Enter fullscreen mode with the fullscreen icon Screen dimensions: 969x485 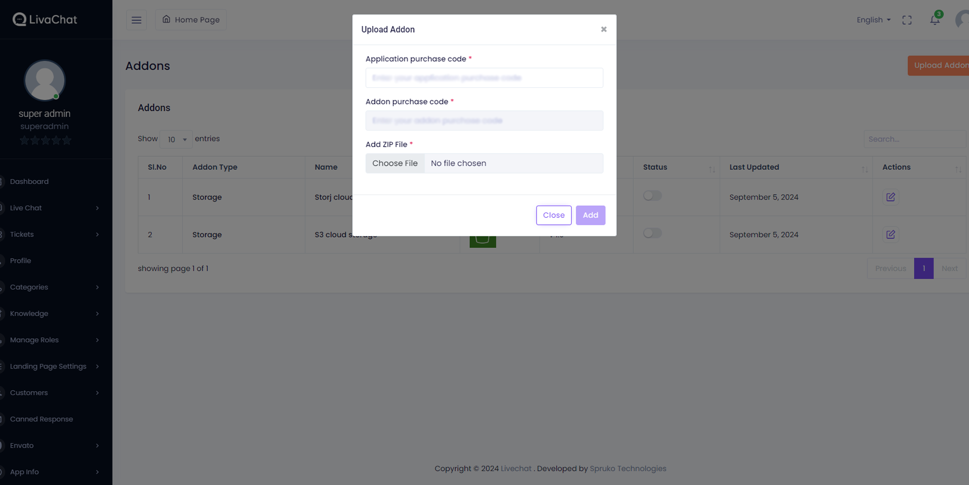[907, 20]
